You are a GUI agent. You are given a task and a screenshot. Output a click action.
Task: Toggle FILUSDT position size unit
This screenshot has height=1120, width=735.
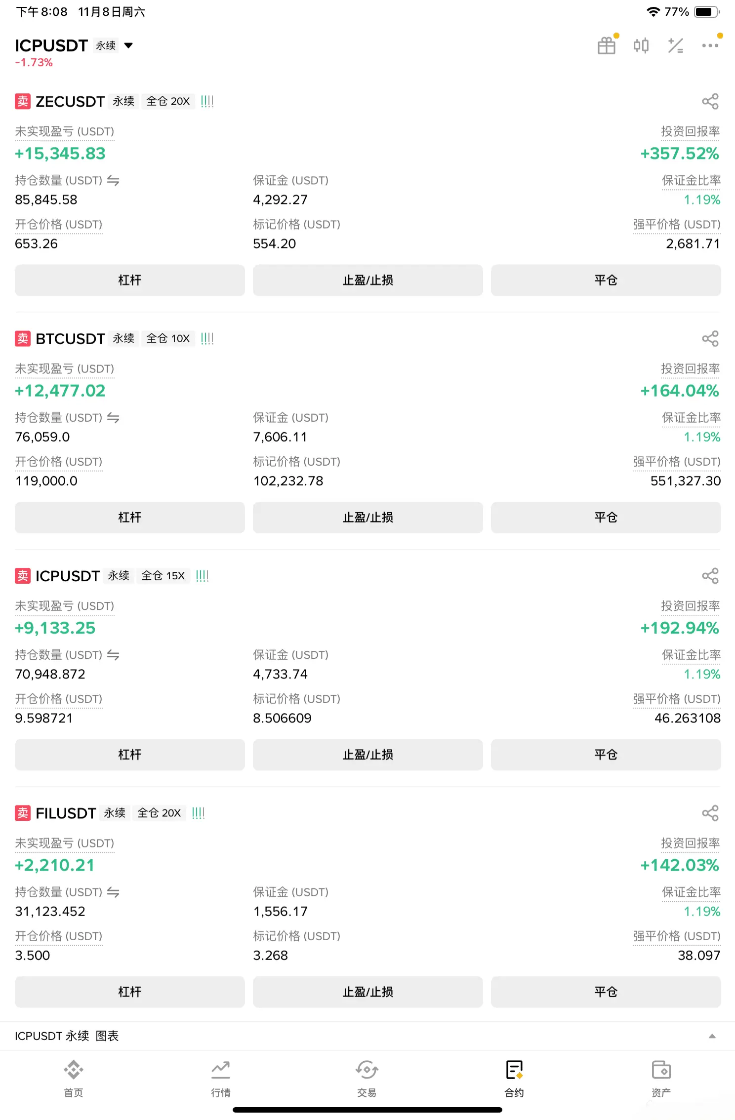point(113,892)
